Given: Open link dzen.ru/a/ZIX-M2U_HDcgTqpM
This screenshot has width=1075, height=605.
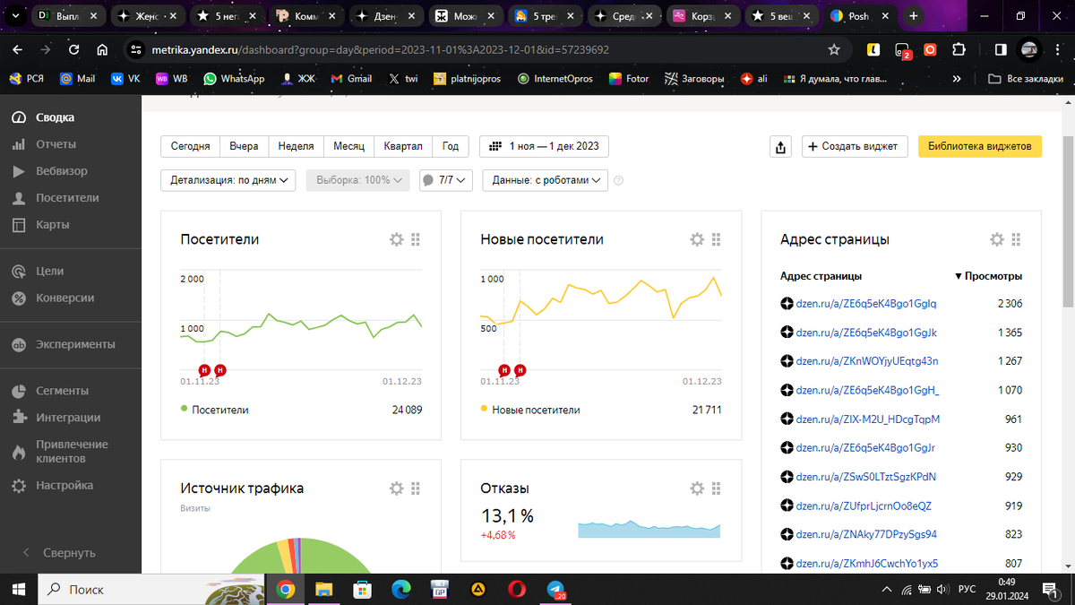Looking at the screenshot, I should (x=868, y=419).
